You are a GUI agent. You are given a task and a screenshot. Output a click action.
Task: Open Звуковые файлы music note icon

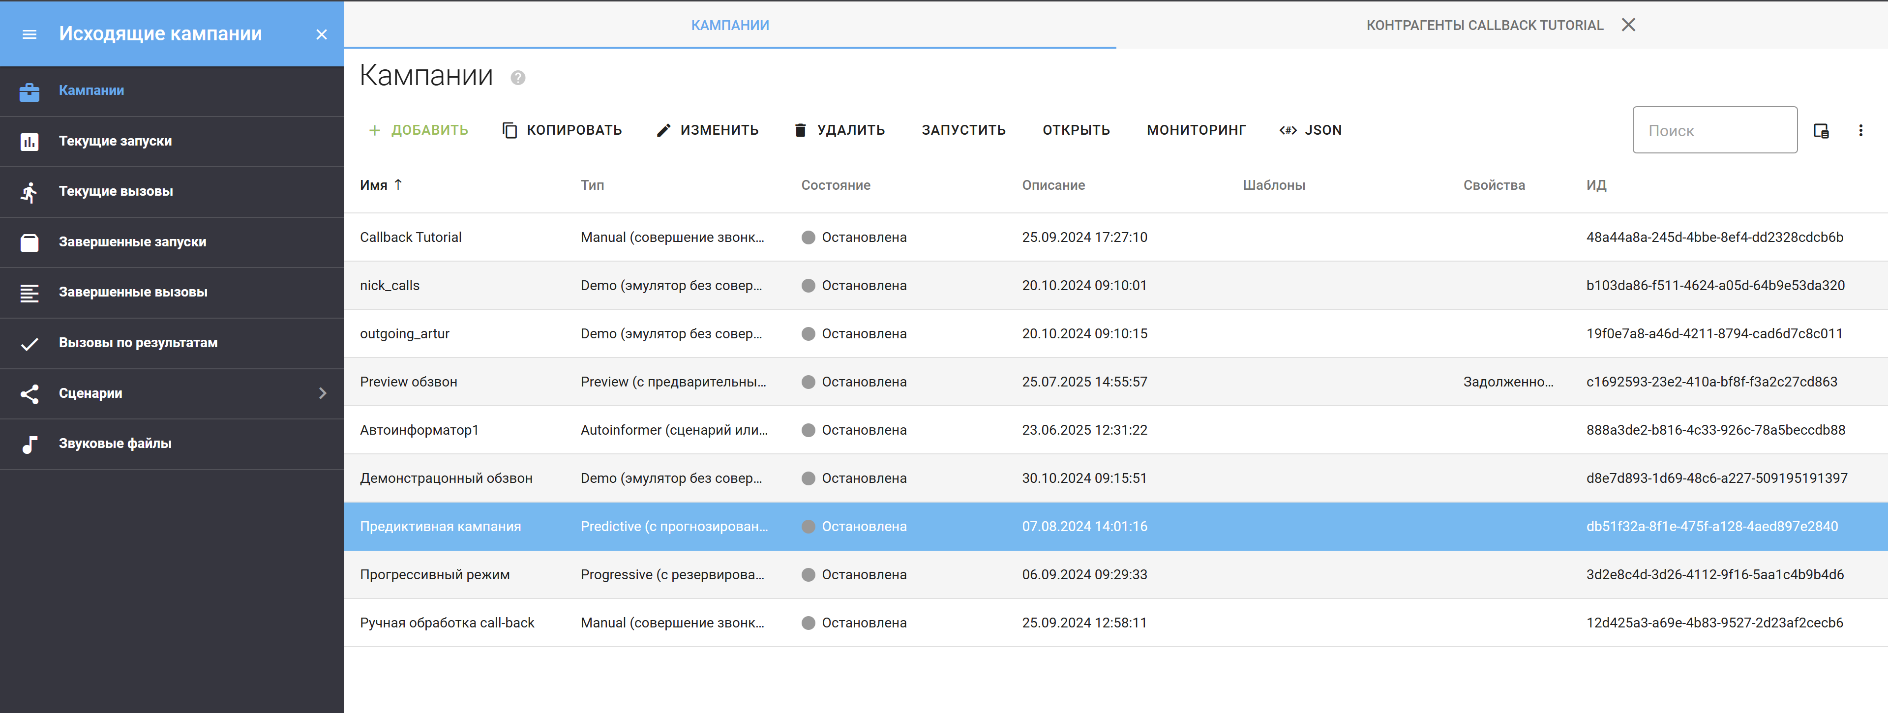[x=30, y=444]
